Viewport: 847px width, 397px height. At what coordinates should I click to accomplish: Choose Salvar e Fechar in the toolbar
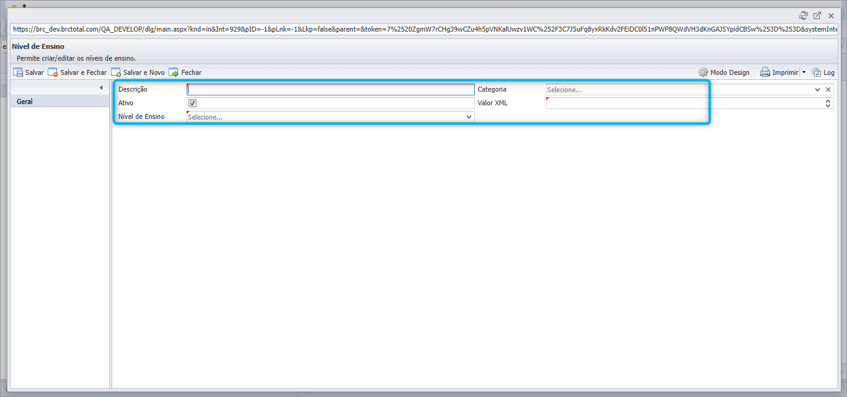(x=78, y=72)
